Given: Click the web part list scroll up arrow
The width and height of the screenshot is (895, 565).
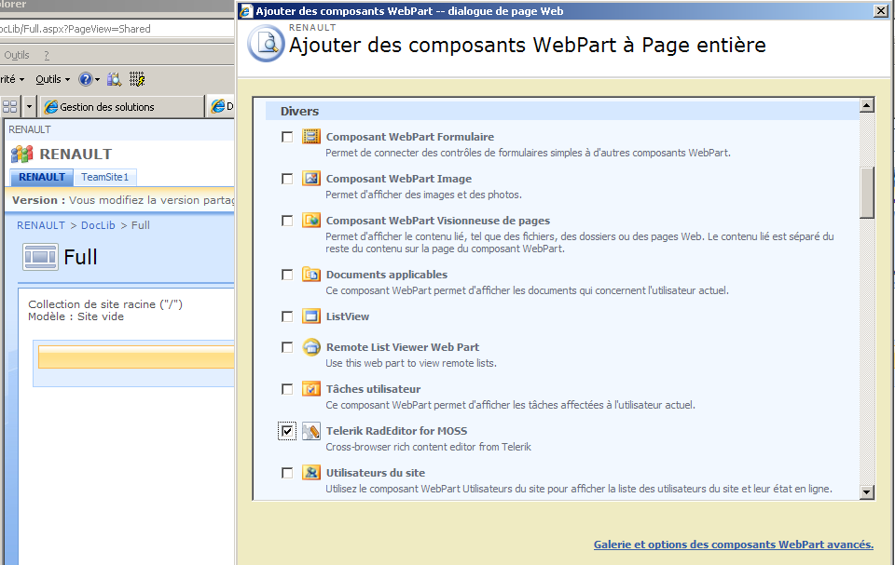Looking at the screenshot, I should tap(867, 105).
